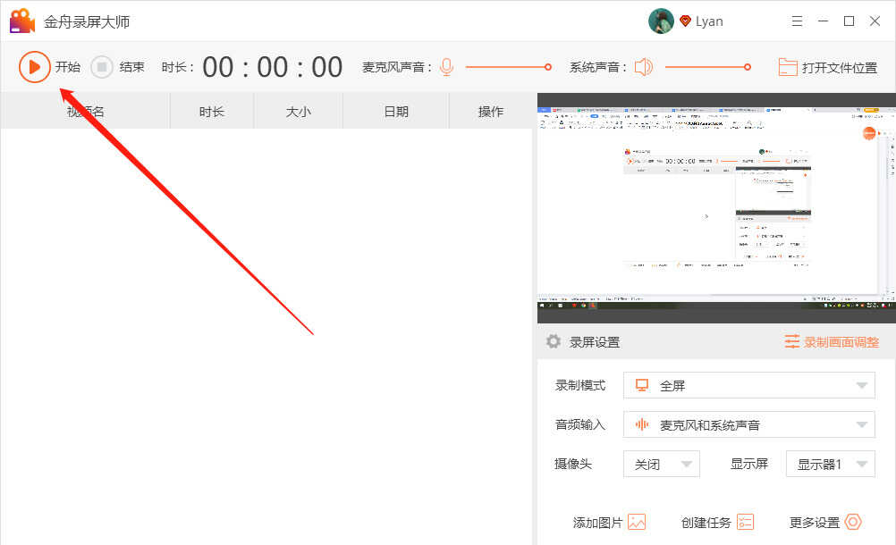The height and width of the screenshot is (545, 896).
Task: Click the add image button
Action: (x=609, y=523)
